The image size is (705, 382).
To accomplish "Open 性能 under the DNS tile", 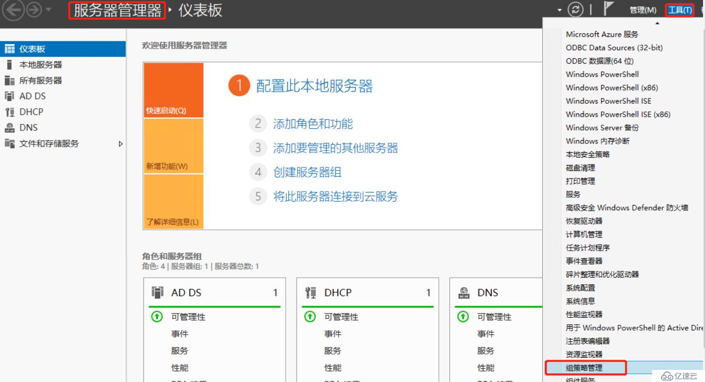I will pyautogui.click(x=486, y=368).
